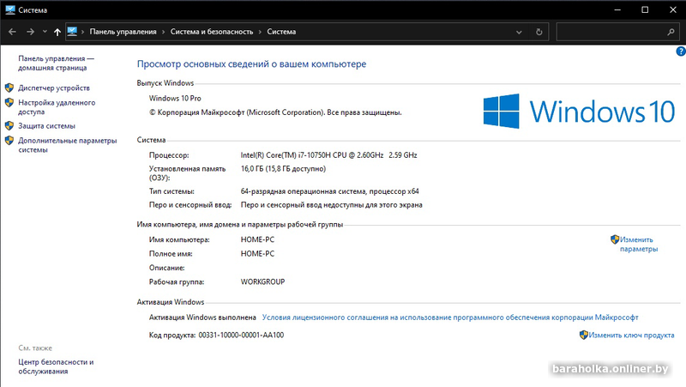The width and height of the screenshot is (686, 387).
Task: Select installed memory value 16,0 ГБ
Action: click(283, 168)
